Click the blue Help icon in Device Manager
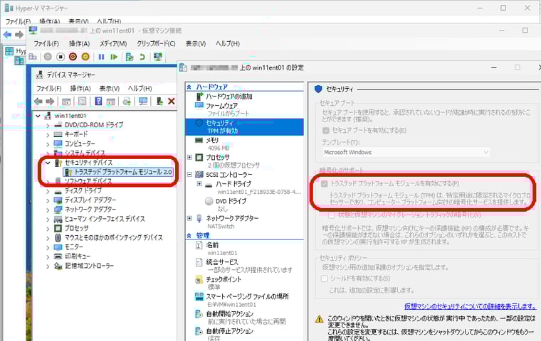Viewport: 541px width, 341px height. click(98, 102)
